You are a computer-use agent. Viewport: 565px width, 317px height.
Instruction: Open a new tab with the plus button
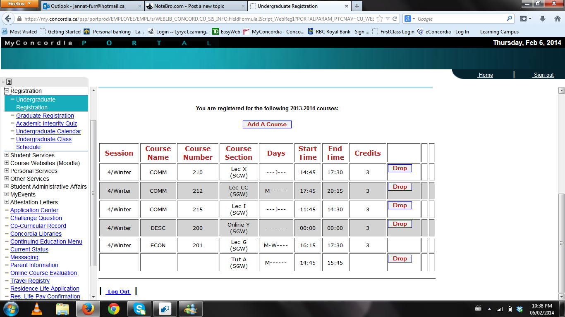pos(357,6)
